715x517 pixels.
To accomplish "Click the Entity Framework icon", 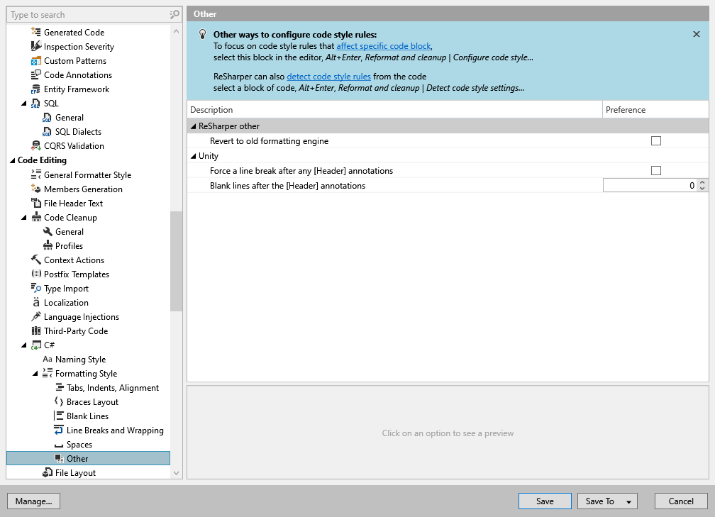I will coord(36,89).
